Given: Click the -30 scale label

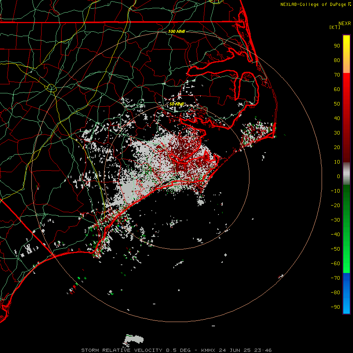Looking at the screenshot, I should (335, 220).
